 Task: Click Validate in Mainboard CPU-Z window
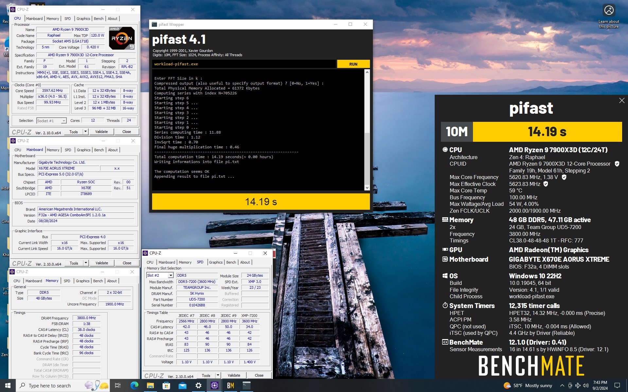coord(102,263)
